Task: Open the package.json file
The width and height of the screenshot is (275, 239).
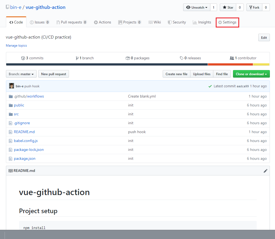Action: click(x=25, y=159)
